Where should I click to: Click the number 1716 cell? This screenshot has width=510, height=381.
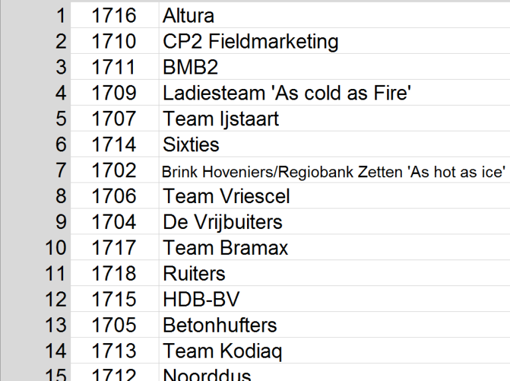[x=114, y=15]
